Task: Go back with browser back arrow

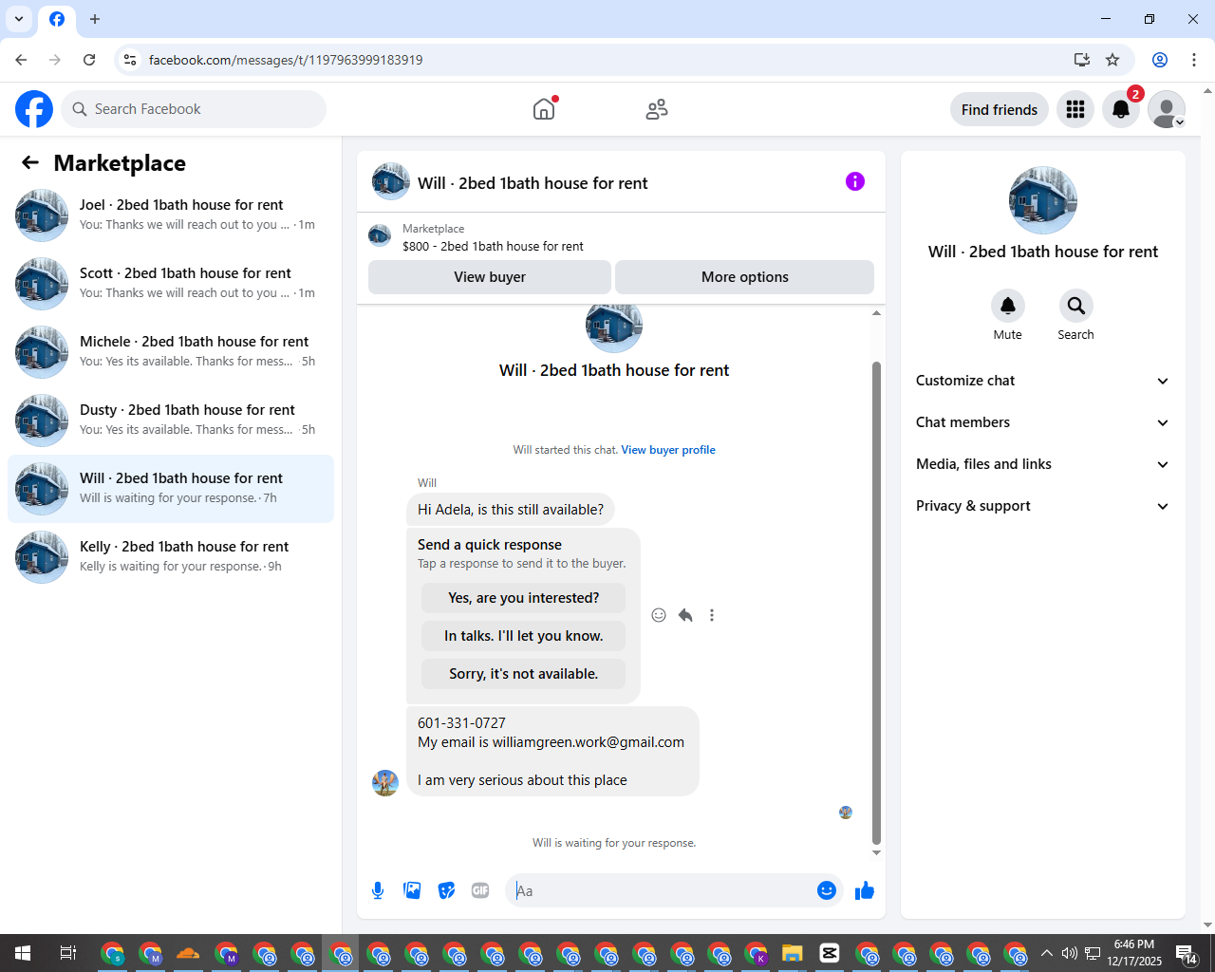Action: point(21,60)
